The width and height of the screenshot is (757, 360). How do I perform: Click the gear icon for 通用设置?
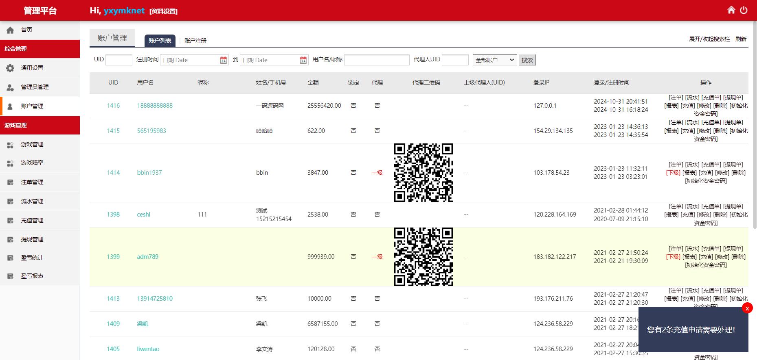(10, 68)
